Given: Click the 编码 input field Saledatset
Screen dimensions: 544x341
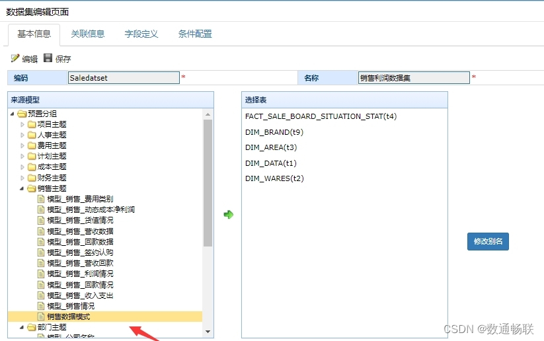Looking at the screenshot, I should (124, 78).
